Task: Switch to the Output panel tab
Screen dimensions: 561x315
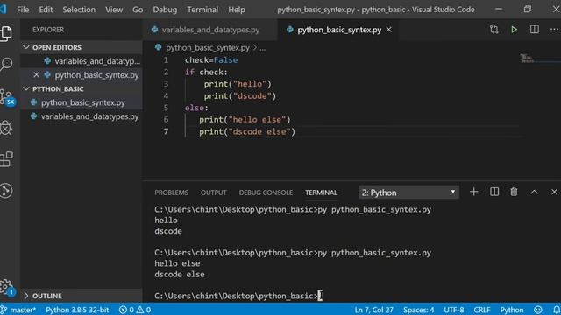Action: click(214, 192)
